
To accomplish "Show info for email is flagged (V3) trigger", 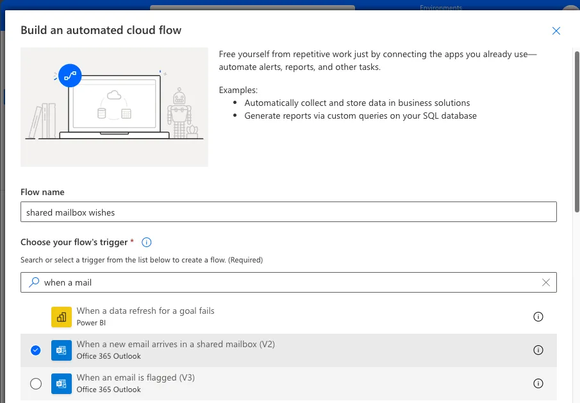I will pos(538,384).
